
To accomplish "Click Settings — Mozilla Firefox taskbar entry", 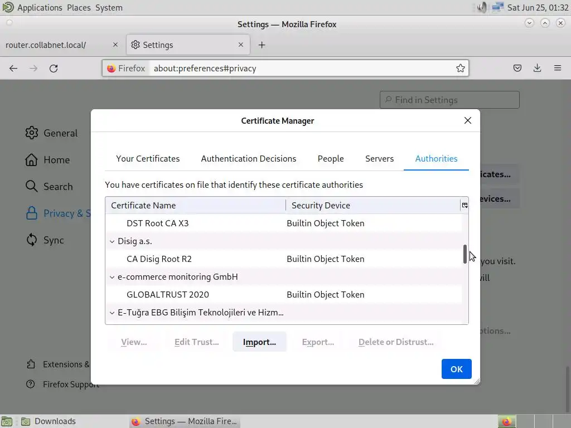I will pos(184,421).
